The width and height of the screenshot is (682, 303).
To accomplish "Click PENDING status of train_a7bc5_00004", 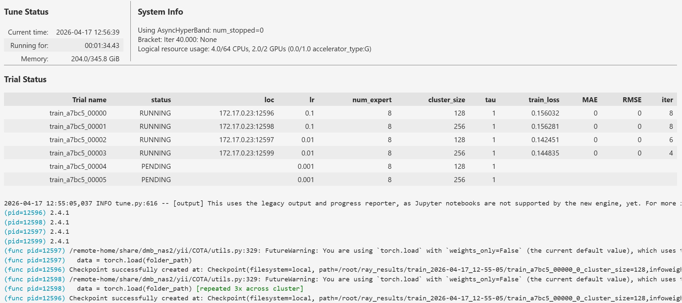I will 156,166.
